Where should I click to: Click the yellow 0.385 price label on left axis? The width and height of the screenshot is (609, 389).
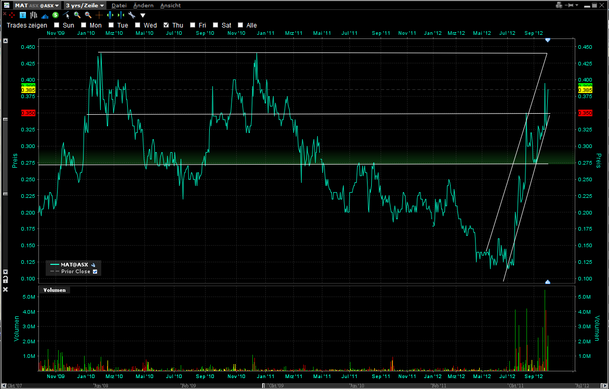28,90
